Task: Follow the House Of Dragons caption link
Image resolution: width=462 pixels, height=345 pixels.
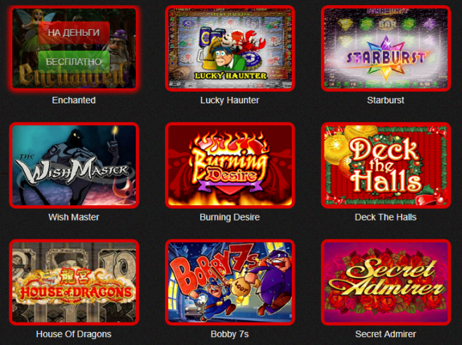Action: 73,334
